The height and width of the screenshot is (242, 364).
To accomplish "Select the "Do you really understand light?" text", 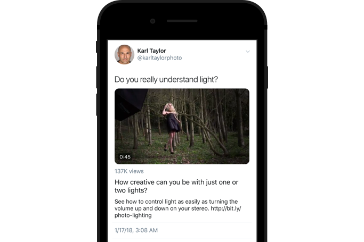I will point(166,79).
